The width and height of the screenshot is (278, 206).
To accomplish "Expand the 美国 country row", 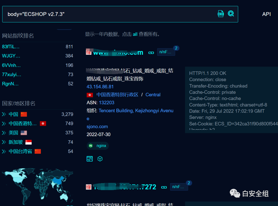I will (x=4, y=133).
